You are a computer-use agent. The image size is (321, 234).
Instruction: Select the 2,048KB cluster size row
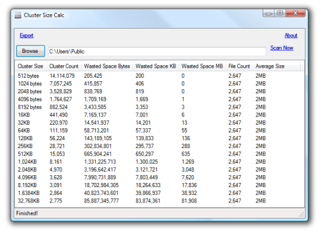pyautogui.click(x=160, y=170)
